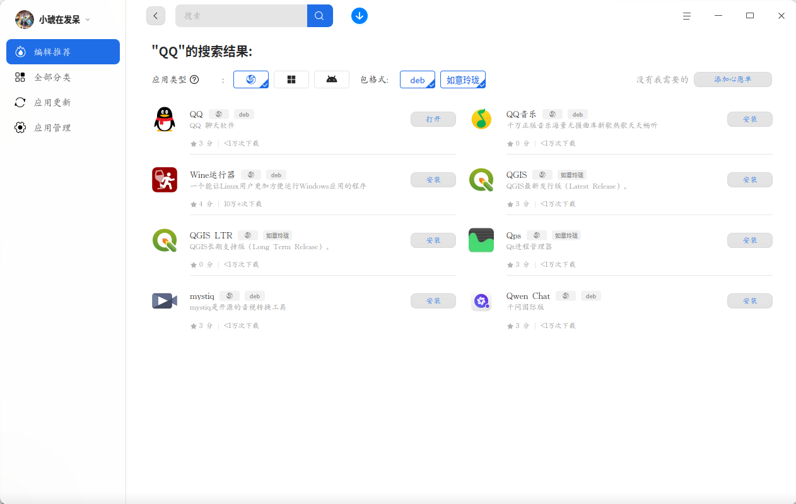Click the mystiq app icon
Screen dimensions: 796x504
coord(165,301)
